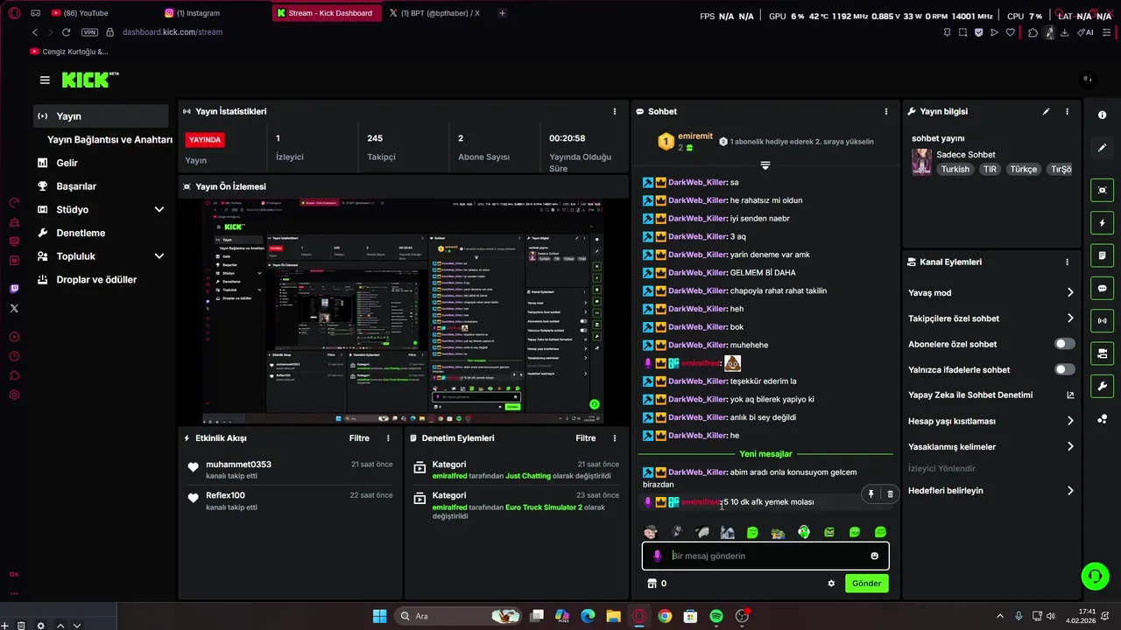The image size is (1121, 630).
Task: Toggle the document log icon in right rail
Action: click(x=1102, y=255)
